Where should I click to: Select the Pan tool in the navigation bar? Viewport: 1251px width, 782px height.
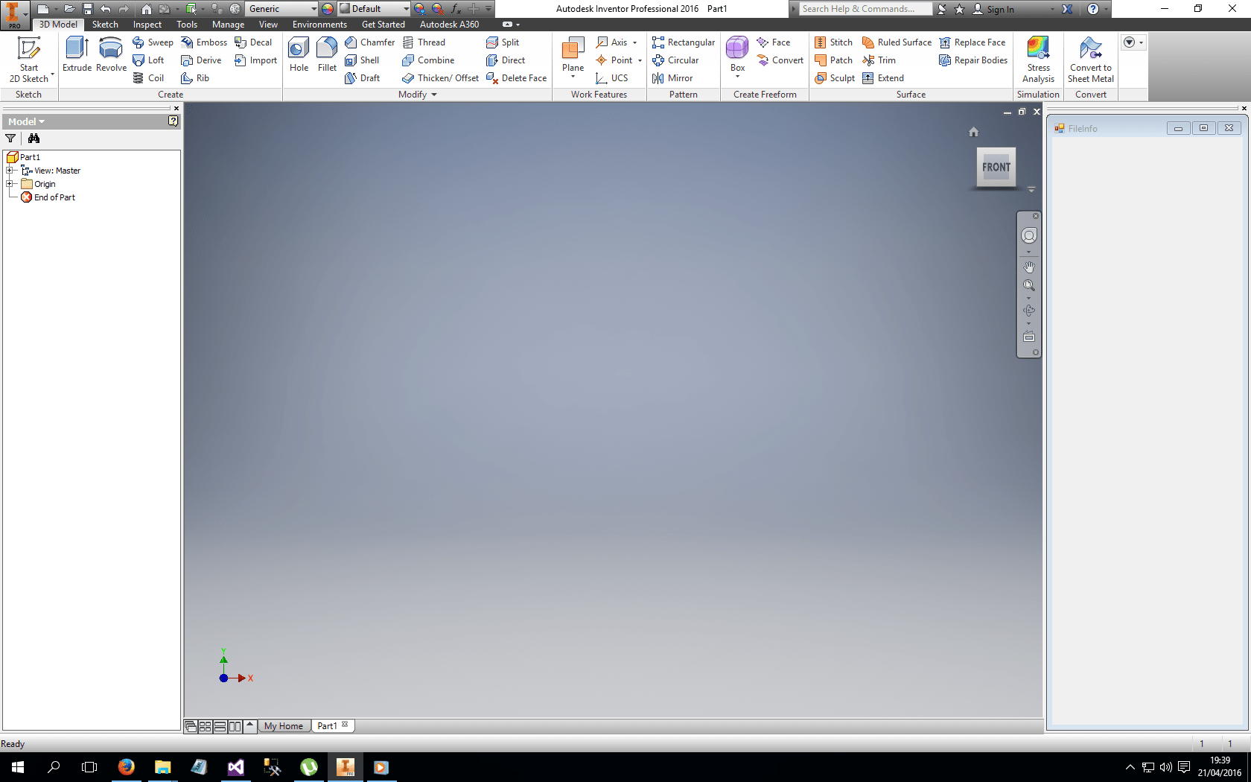[x=1028, y=266]
